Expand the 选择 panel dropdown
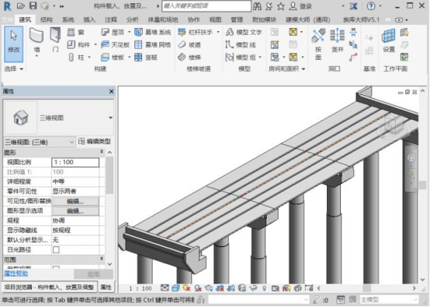This screenshot has height=307, width=430. point(22,69)
